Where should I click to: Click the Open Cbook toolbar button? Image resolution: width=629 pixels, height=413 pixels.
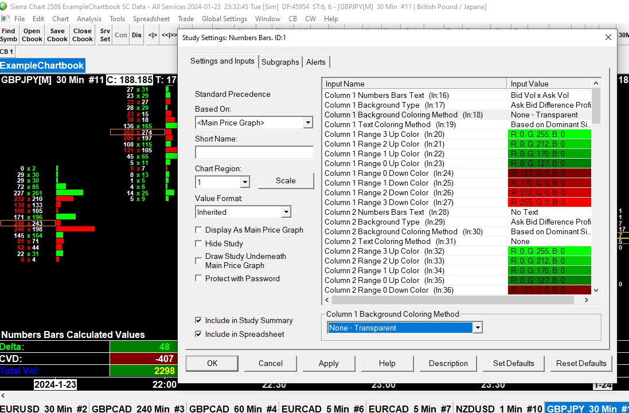pyautogui.click(x=32, y=35)
